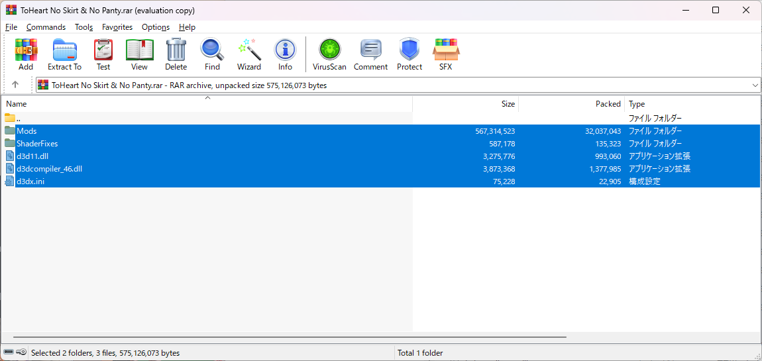
Task: Click packed value 32,037,043
Action: click(603, 130)
